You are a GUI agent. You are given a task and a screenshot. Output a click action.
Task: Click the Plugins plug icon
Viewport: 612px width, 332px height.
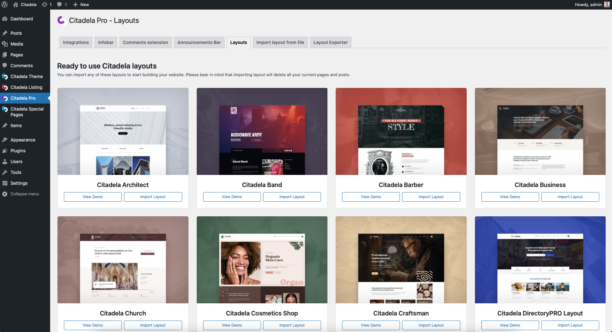[x=5, y=151]
